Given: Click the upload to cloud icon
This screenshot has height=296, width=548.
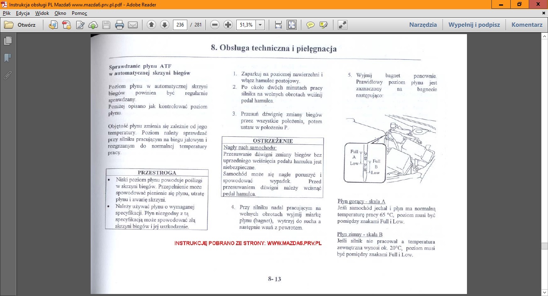Looking at the screenshot, I should (x=93, y=25).
